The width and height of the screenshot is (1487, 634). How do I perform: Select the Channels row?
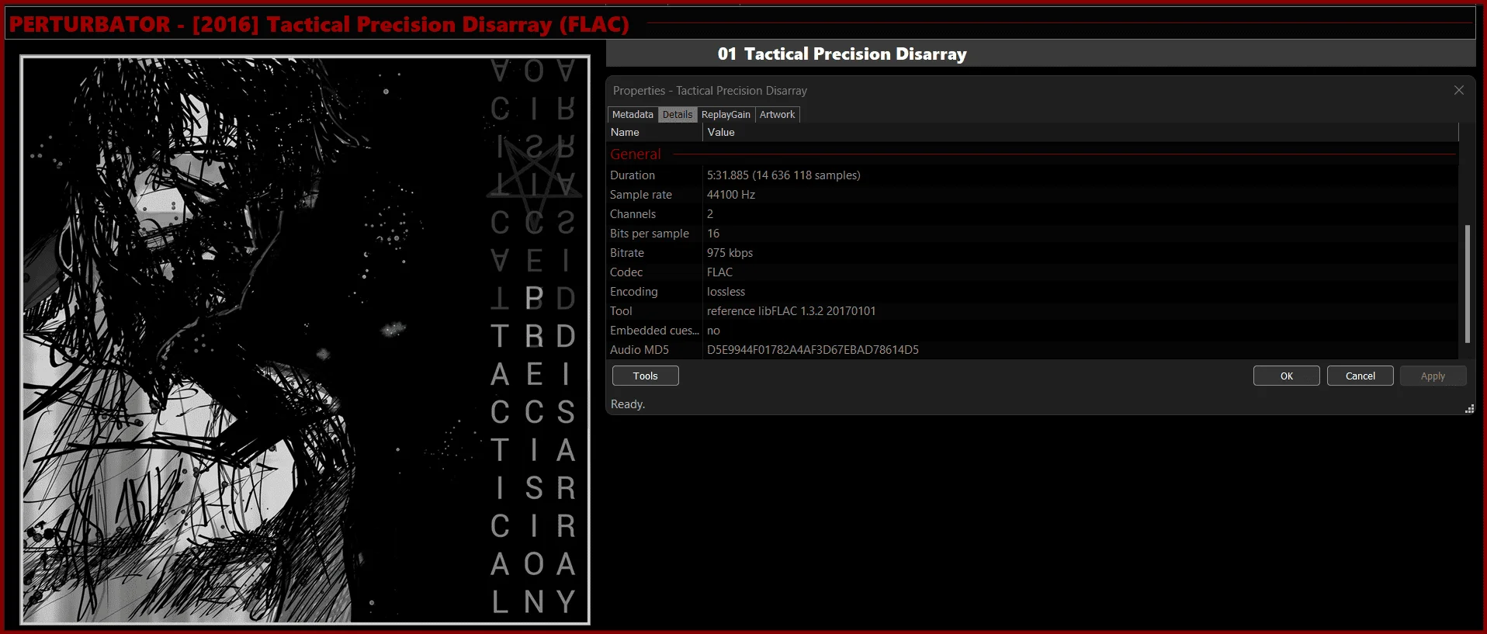1033,214
